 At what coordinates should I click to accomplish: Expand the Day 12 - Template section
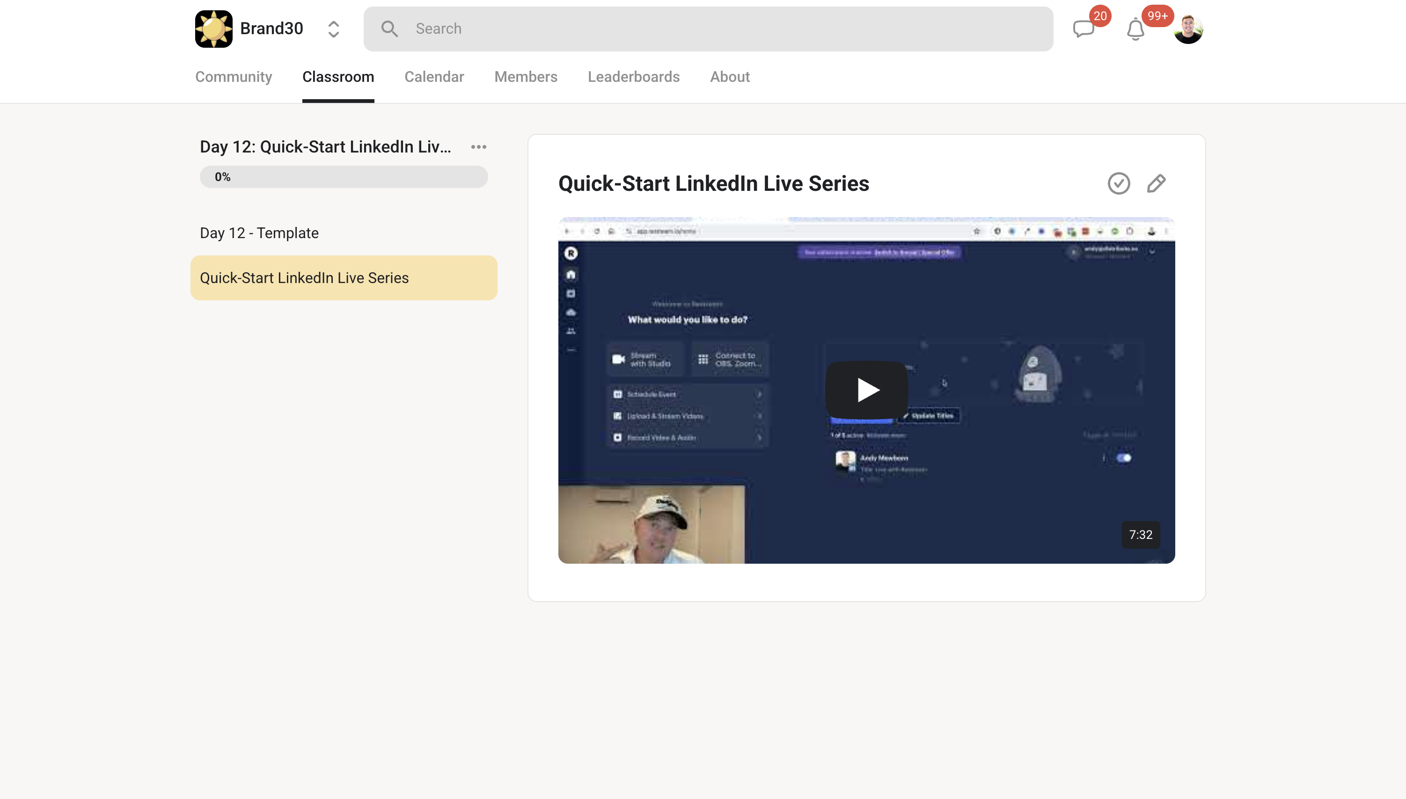click(x=258, y=232)
